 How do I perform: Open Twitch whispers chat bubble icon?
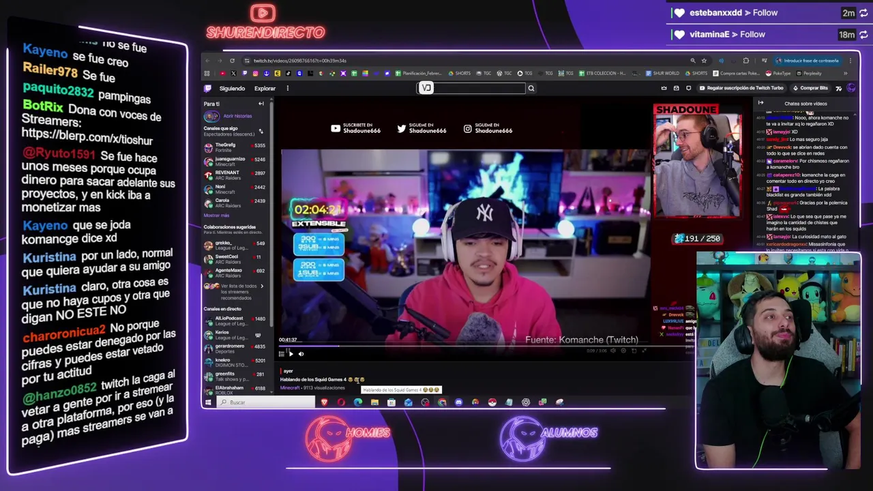coord(688,88)
